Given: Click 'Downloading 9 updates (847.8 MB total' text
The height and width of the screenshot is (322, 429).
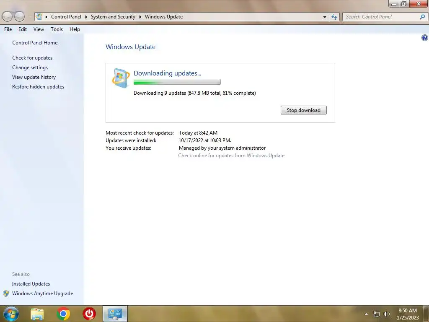Looking at the screenshot, I should pyautogui.click(x=177, y=93).
